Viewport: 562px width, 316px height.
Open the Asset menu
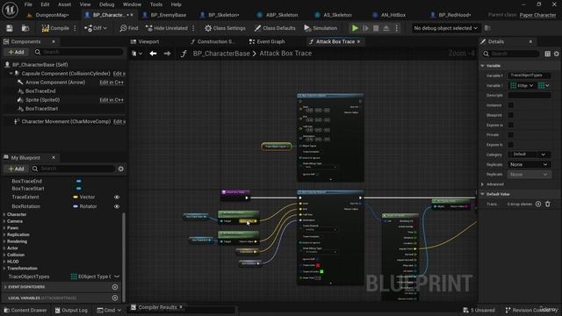[64, 4]
